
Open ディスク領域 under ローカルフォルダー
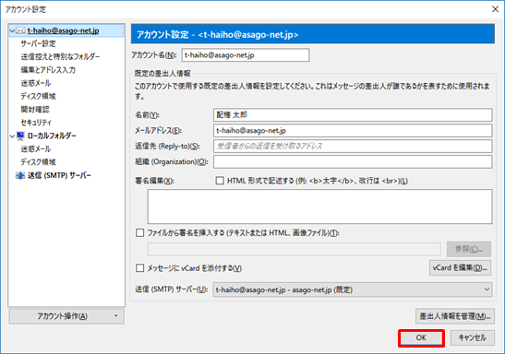tap(38, 162)
